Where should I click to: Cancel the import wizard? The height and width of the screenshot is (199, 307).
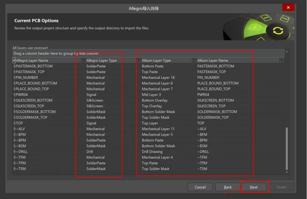200,187
